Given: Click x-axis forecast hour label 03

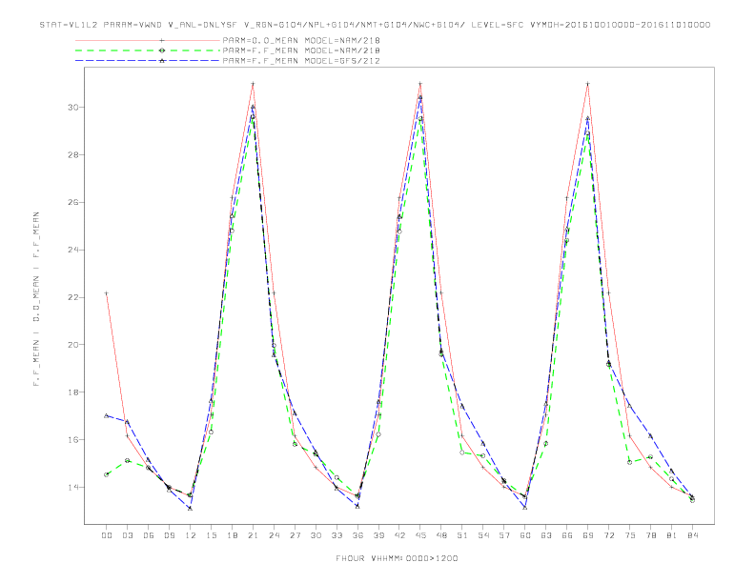Looking at the screenshot, I should click(x=127, y=535).
